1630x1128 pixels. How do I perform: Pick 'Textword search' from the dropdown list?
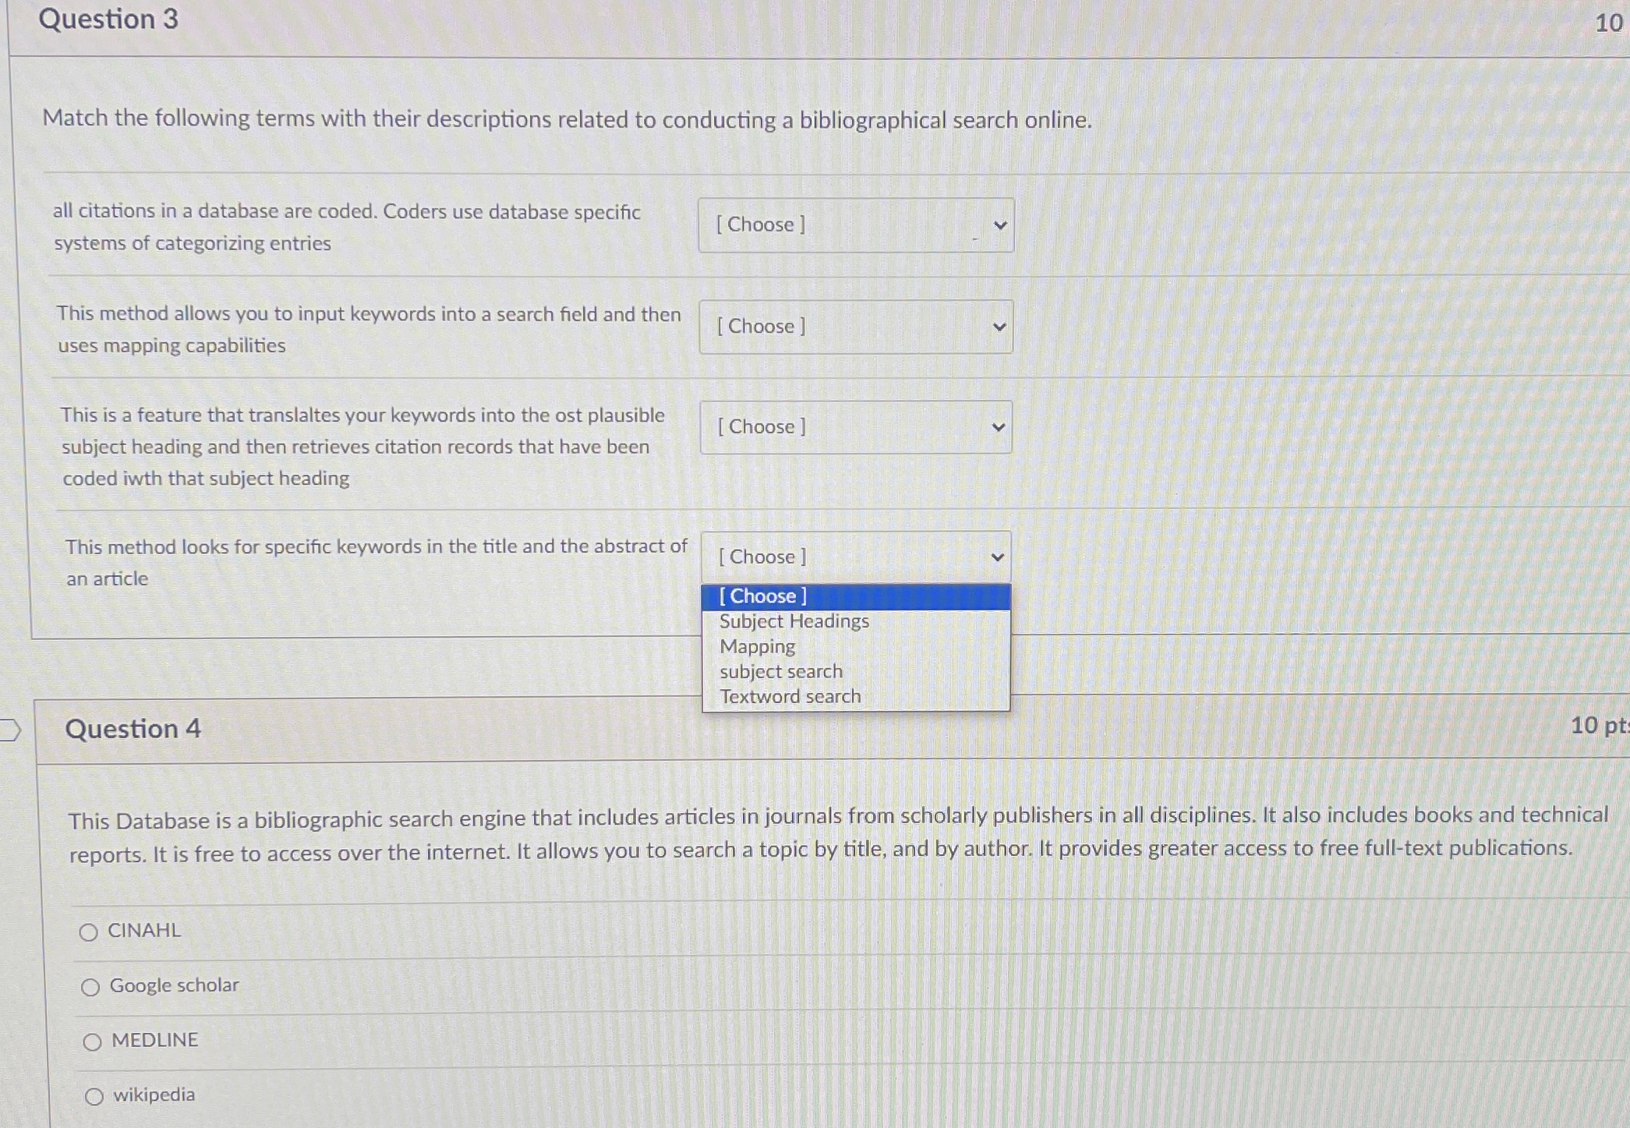point(790,696)
